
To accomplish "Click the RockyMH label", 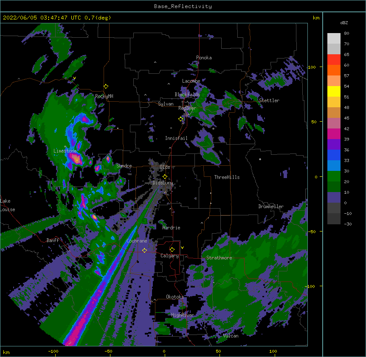I will pos(104,96).
